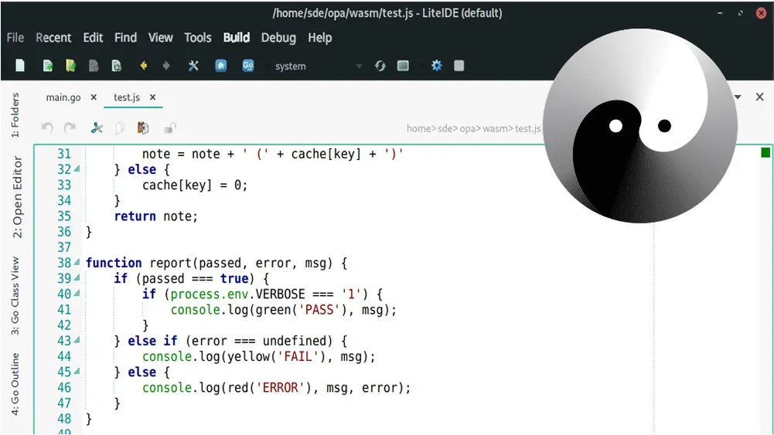Click the blue Home icon in toolbar
The width and height of the screenshot is (774, 435).
tap(221, 66)
